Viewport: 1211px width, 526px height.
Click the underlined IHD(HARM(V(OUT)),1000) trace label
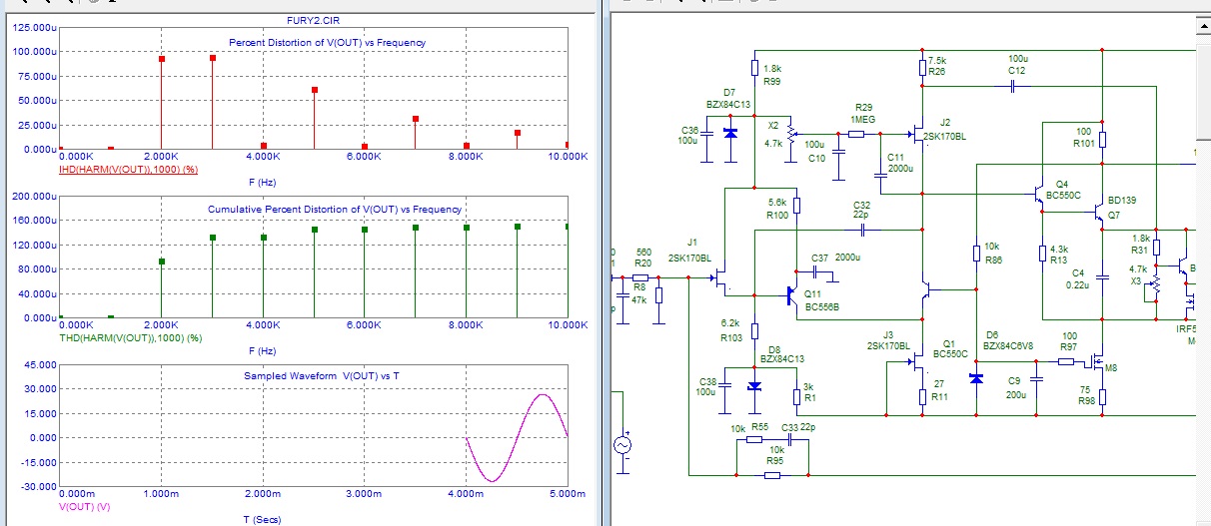(128, 170)
